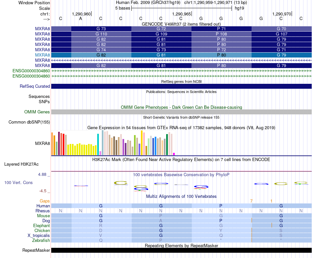Click the OMIM Genes label

tap(37, 112)
